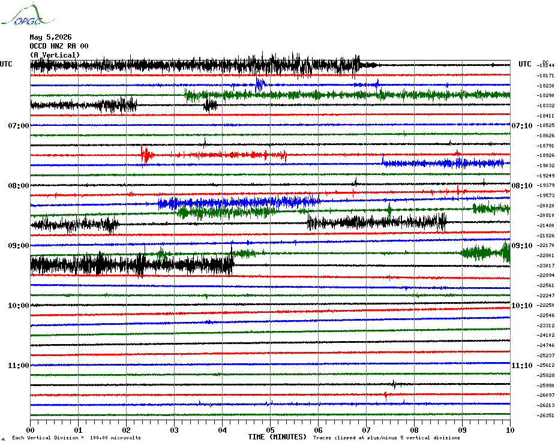Click the large black signal on 09:20 trace
The width and height of the screenshot is (558, 446).
pyautogui.click(x=132, y=264)
